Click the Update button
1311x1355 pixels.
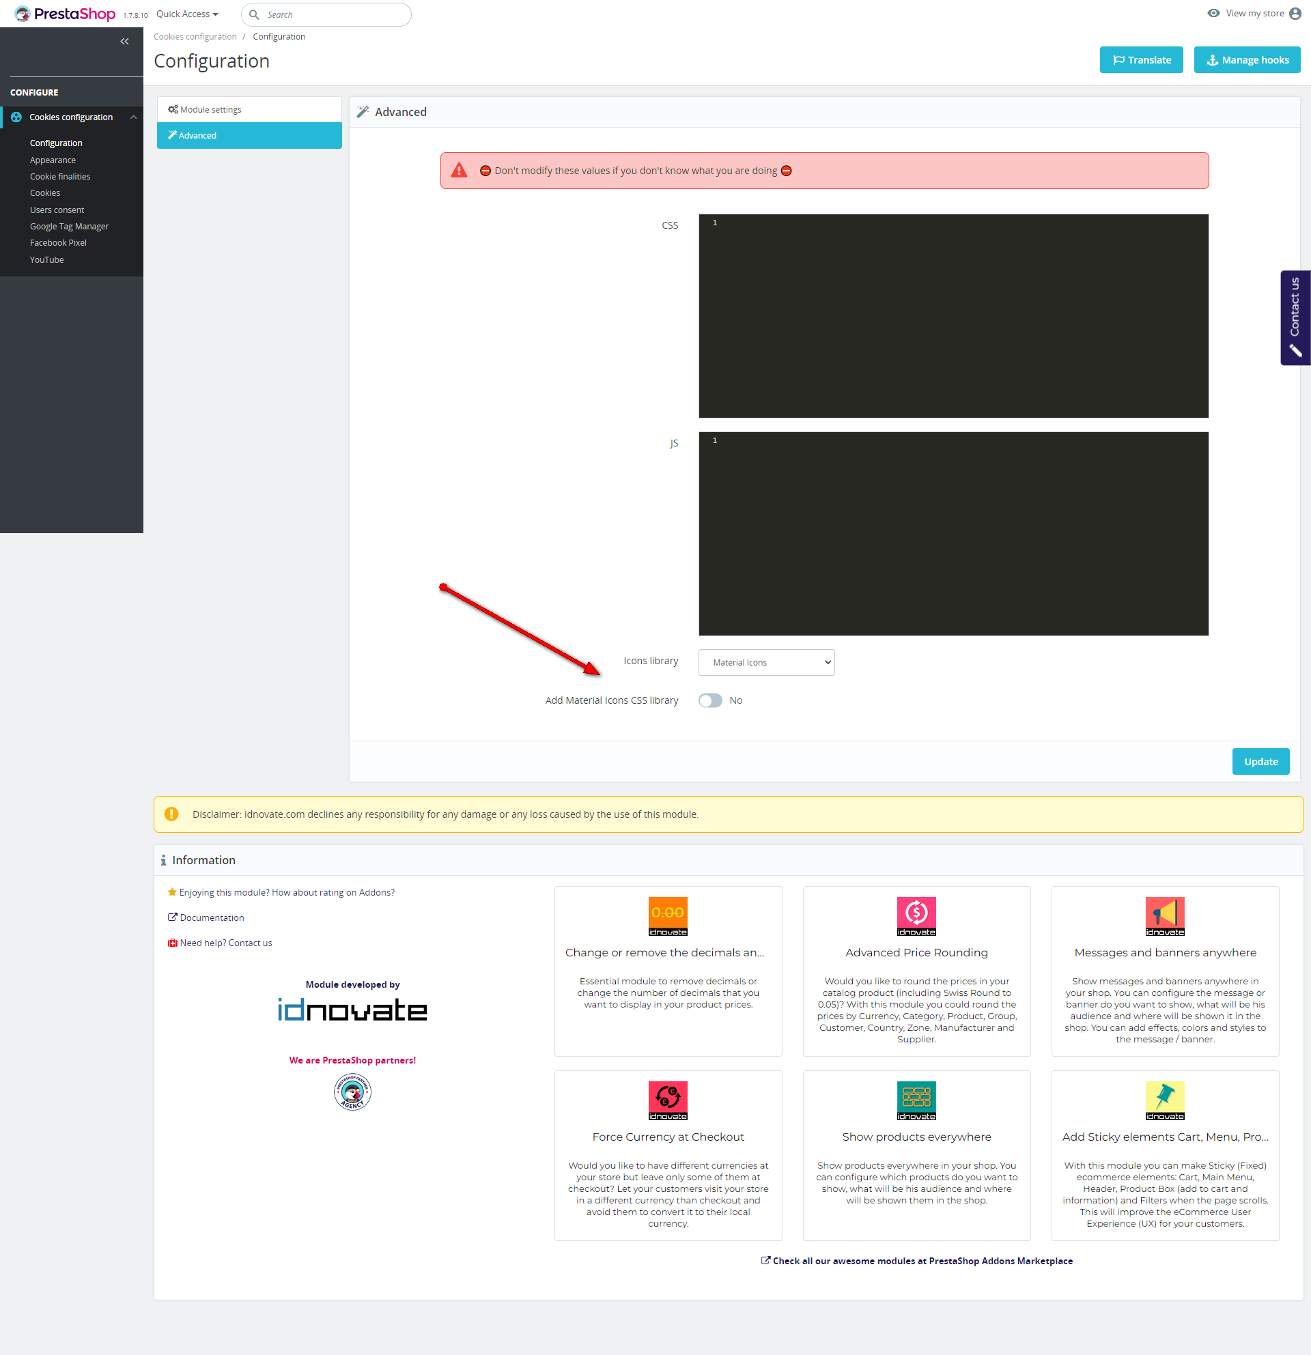pos(1260,761)
